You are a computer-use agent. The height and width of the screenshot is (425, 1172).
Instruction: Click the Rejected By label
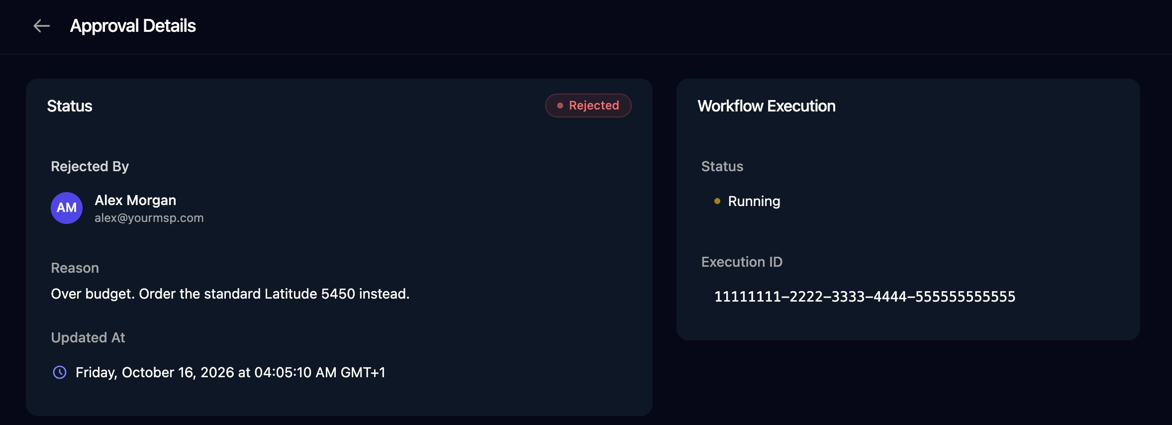coord(90,166)
